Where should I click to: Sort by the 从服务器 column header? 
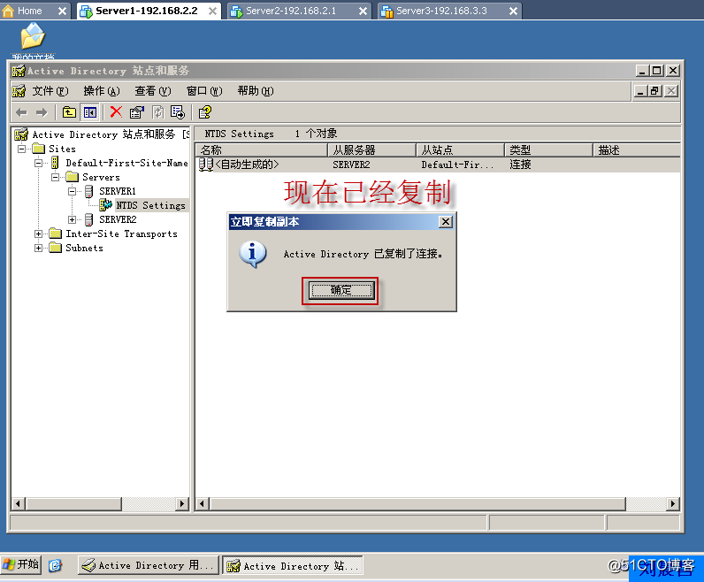tap(372, 150)
